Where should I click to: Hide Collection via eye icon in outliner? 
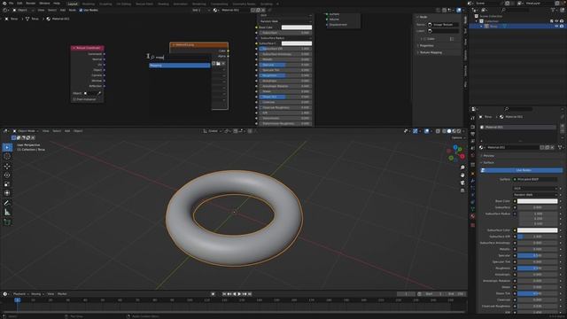[556, 21]
